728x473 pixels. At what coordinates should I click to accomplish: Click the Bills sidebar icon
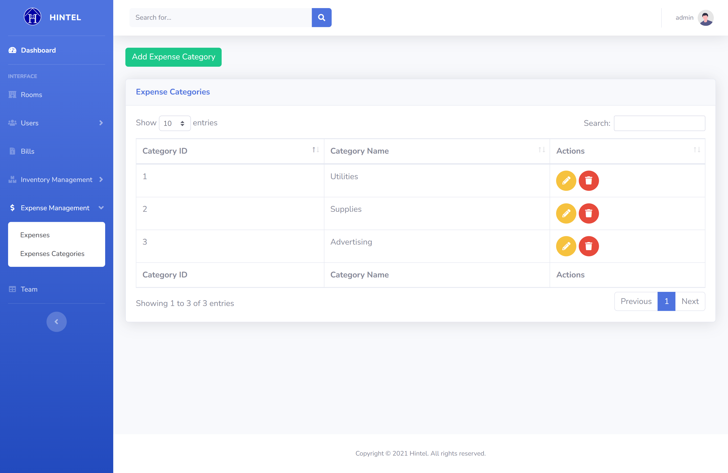click(12, 151)
